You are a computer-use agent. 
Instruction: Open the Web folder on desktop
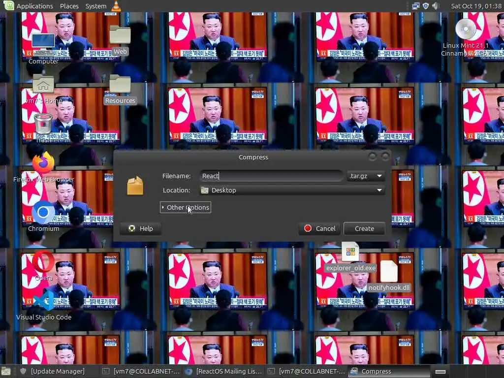pyautogui.click(x=120, y=35)
